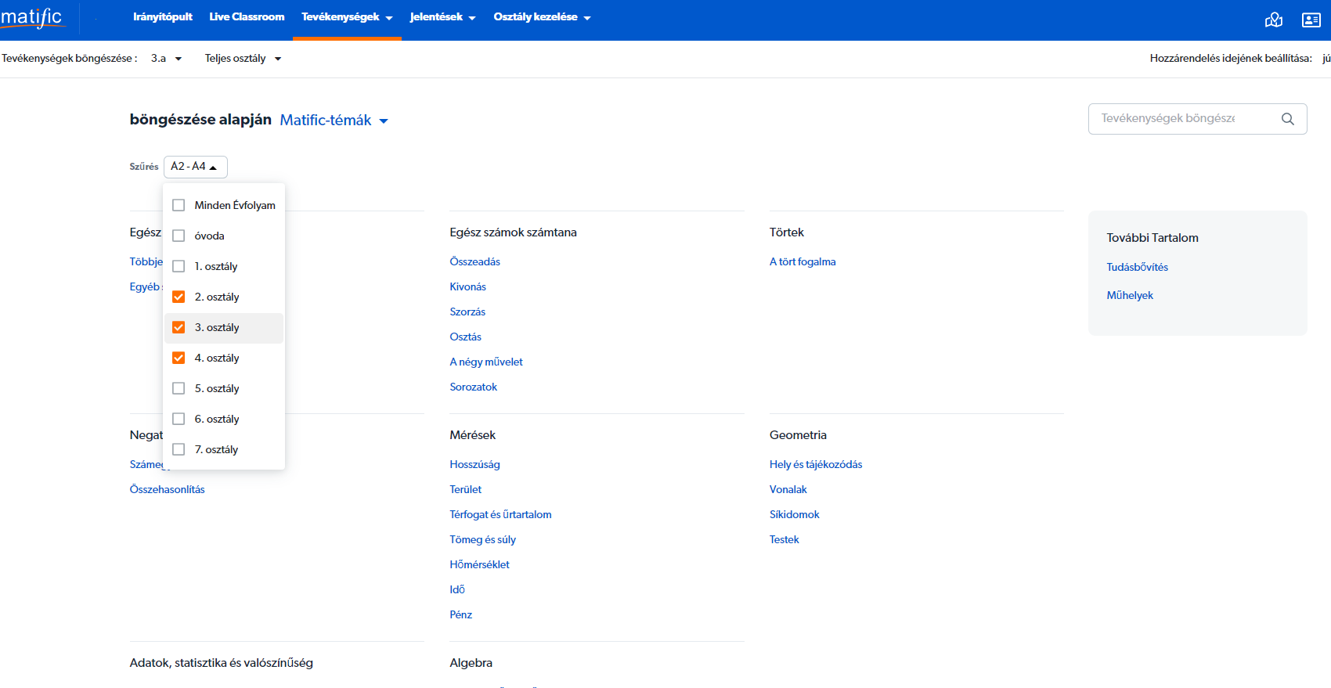Open the Matific-témák dropdown
Viewport: 1331px width, 688px height.
pos(334,121)
